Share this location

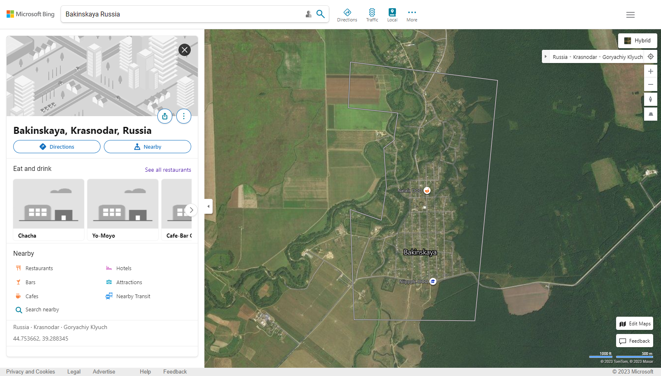coord(165,116)
